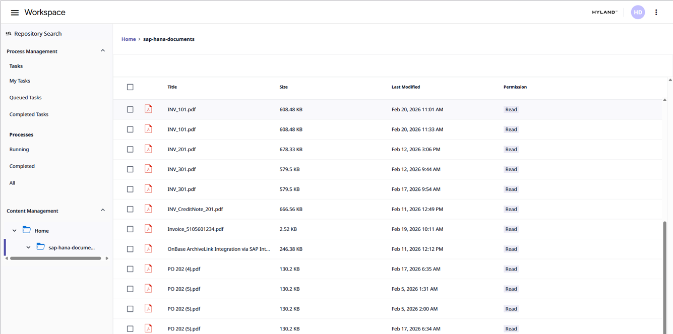Show All processes in sidebar
This screenshot has height=334, width=673.
pos(12,183)
